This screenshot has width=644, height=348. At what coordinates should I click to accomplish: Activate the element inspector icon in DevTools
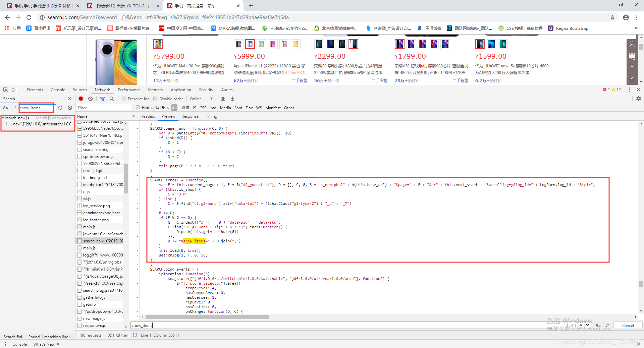5,90
